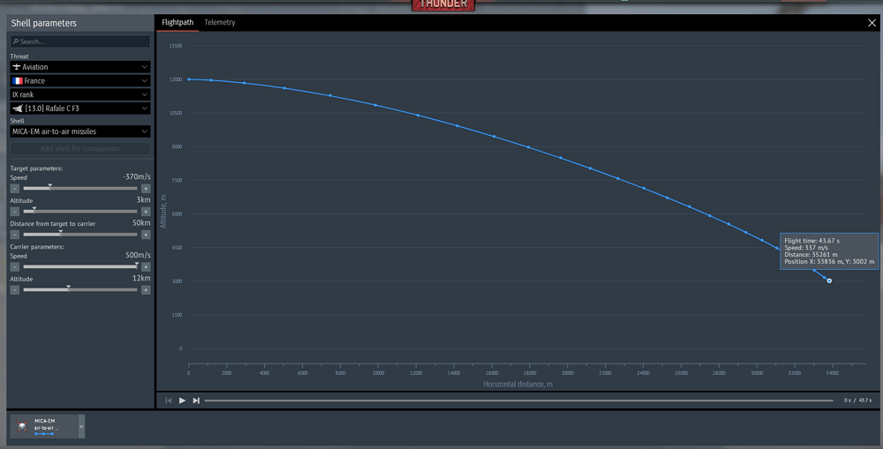Click the MICA-EM missile skull icon
The width and height of the screenshot is (883, 449).
22,426
